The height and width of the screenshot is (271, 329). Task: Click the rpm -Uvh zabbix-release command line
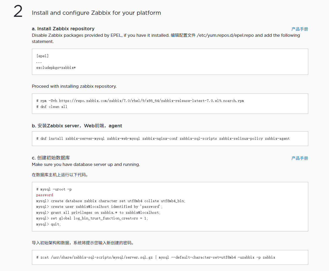pyautogui.click(x=140, y=101)
